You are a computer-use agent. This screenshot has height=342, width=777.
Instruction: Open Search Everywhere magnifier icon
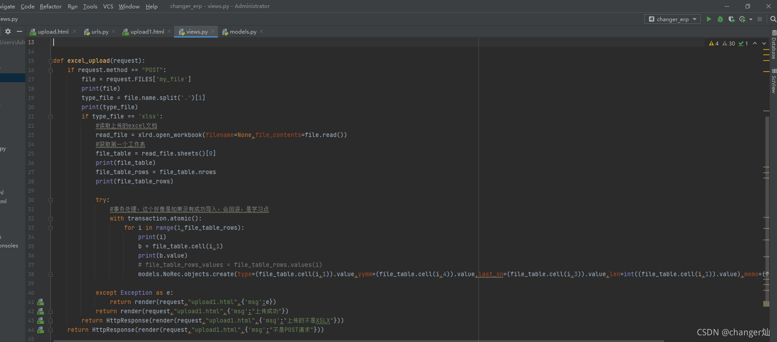click(x=773, y=19)
